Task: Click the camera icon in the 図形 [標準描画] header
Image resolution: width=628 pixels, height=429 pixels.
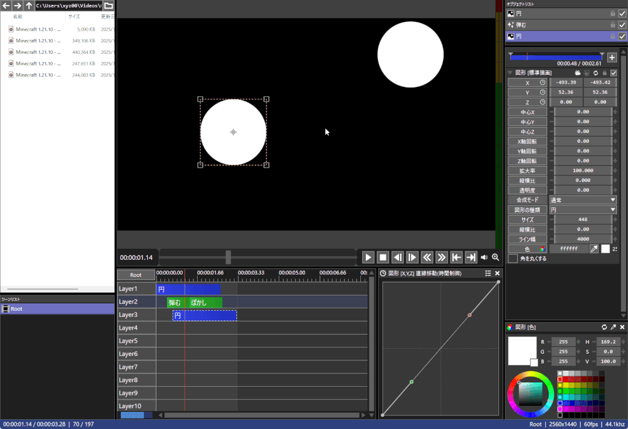Action: point(577,72)
